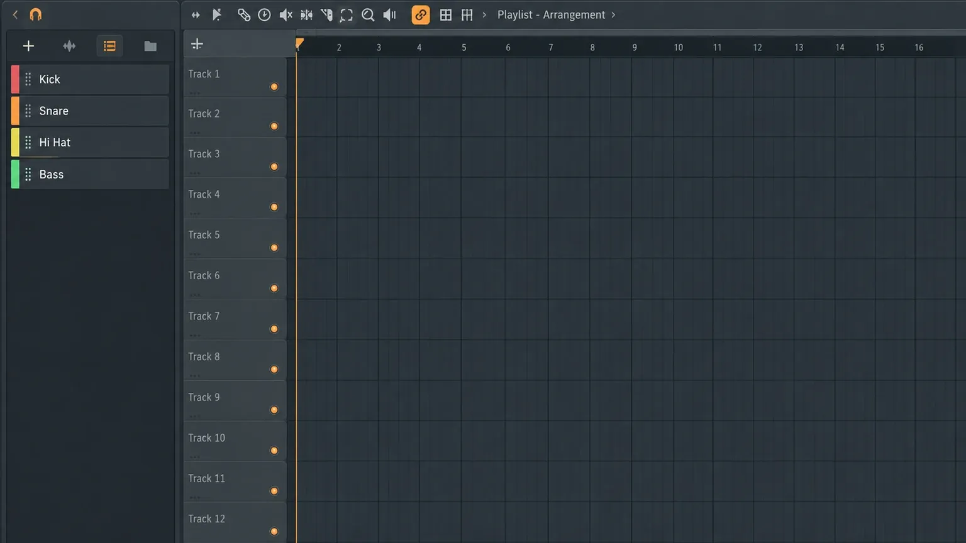Click the drag handle dots on Hi Hat

(x=28, y=143)
